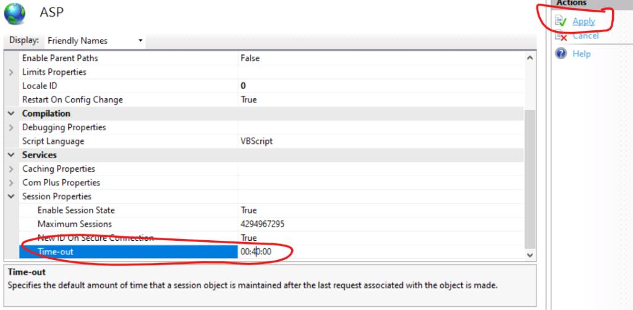Viewport: 633px width, 310px height.
Task: Click the Cancel link in Actions
Action: [x=586, y=36]
